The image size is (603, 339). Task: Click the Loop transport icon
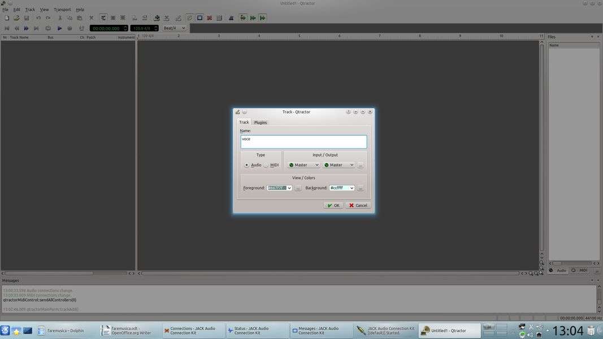pos(48,28)
